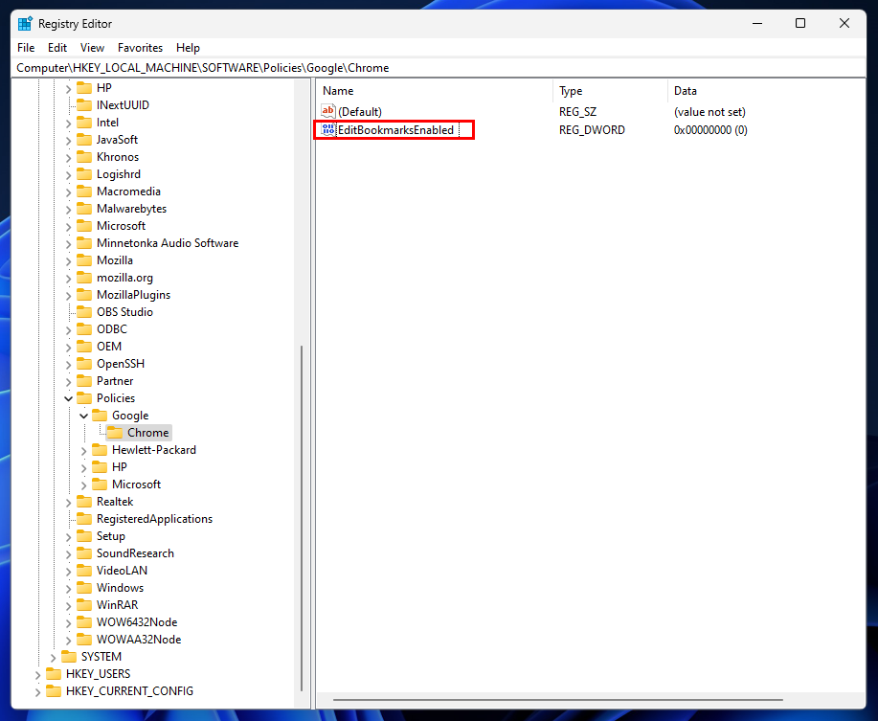This screenshot has width=878, height=721.
Task: Select the Partner tree key
Action: [115, 381]
